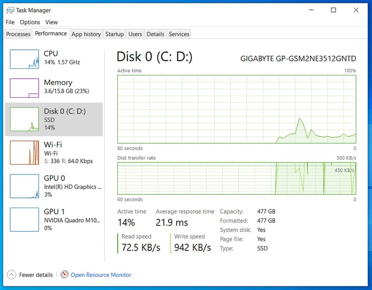
Task: Click the Fewer details chevron icon
Action: 12,275
